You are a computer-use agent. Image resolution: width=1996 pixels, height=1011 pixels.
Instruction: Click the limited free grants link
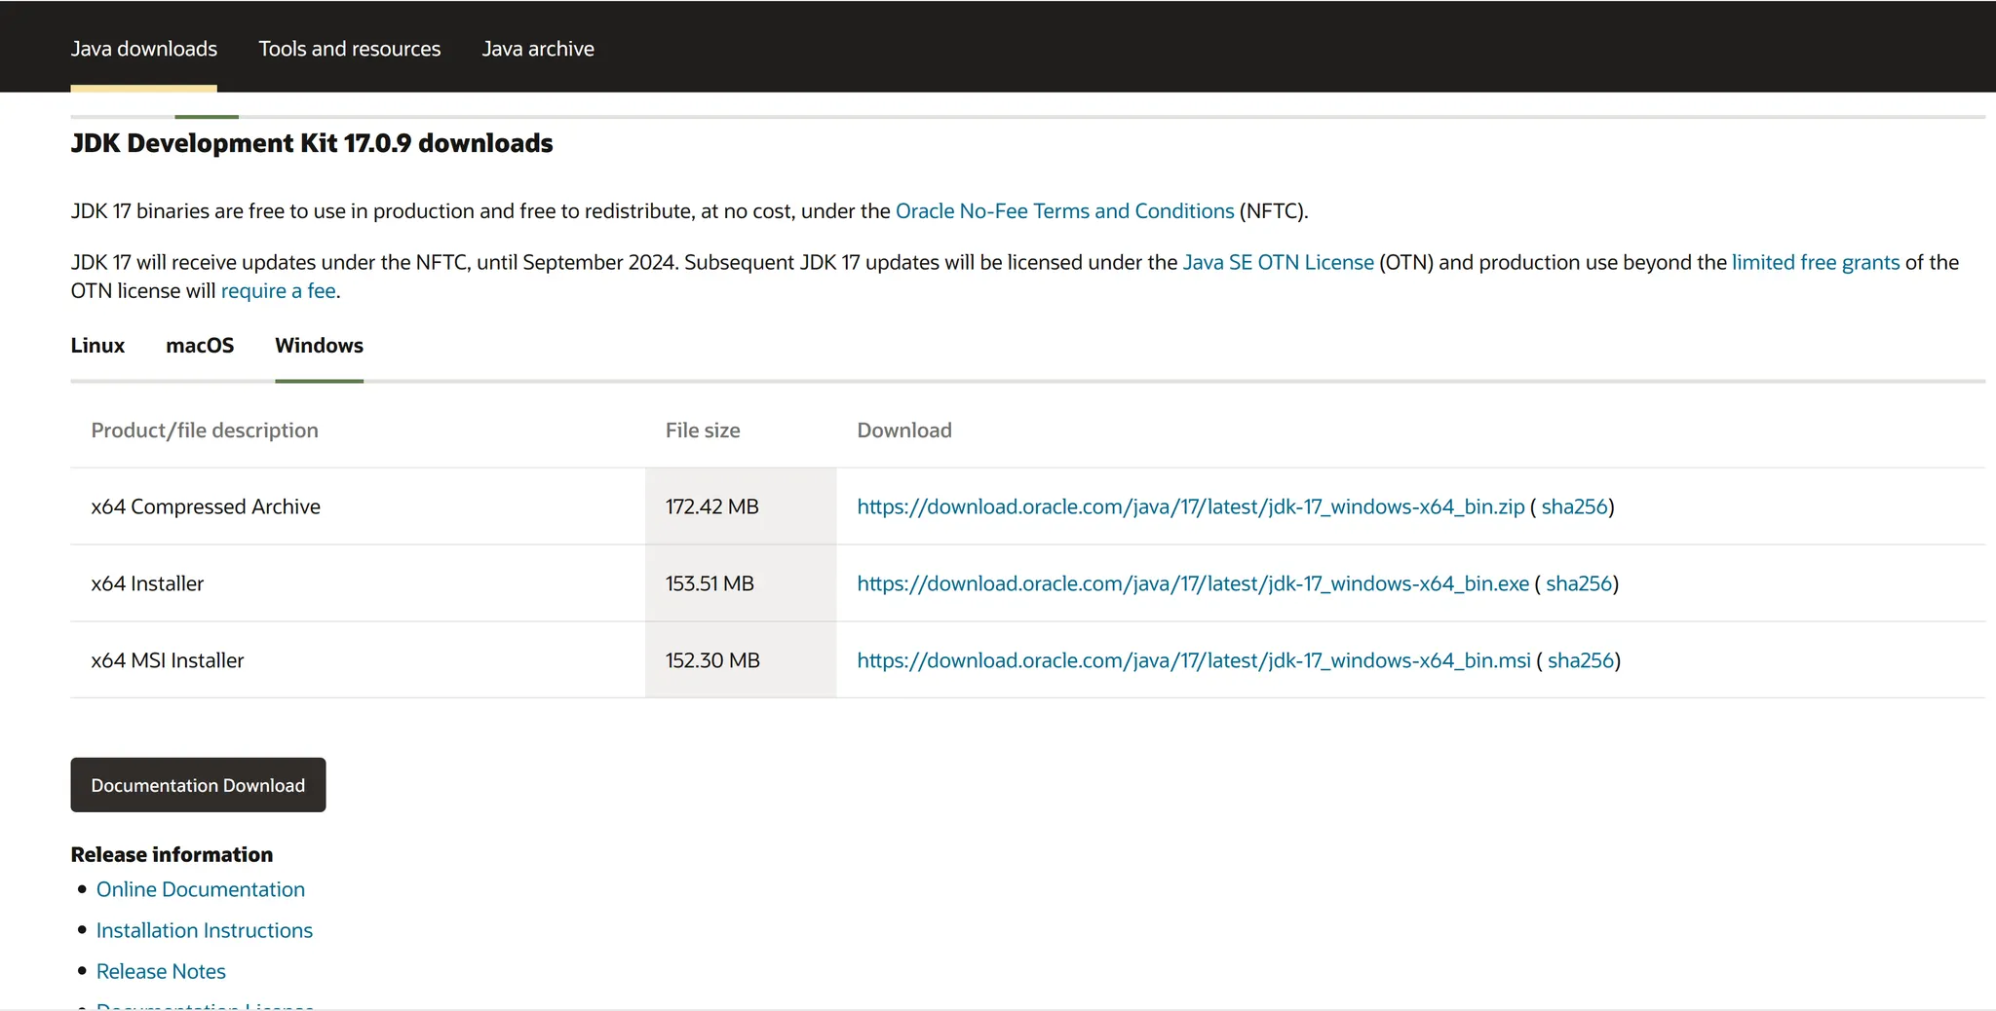(x=1815, y=263)
